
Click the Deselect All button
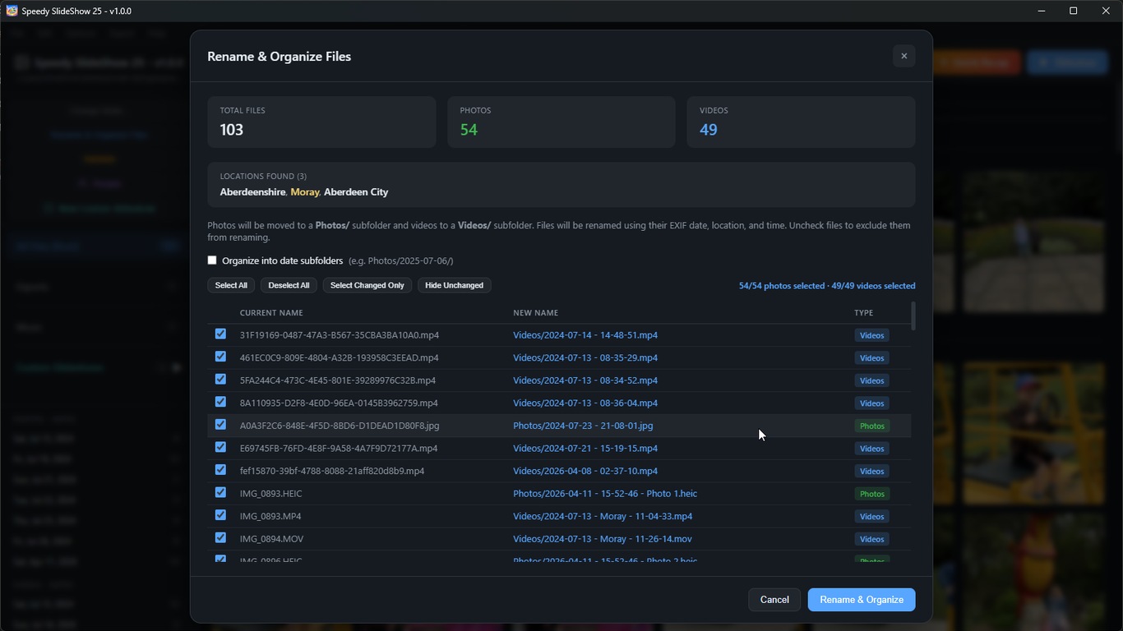pyautogui.click(x=289, y=285)
